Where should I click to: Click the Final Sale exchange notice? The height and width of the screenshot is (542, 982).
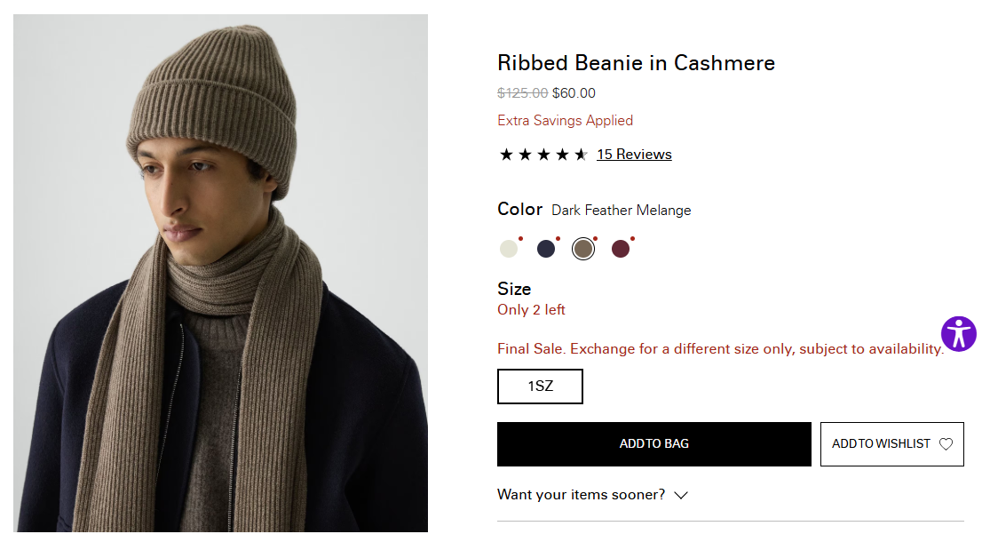pyautogui.click(x=719, y=349)
